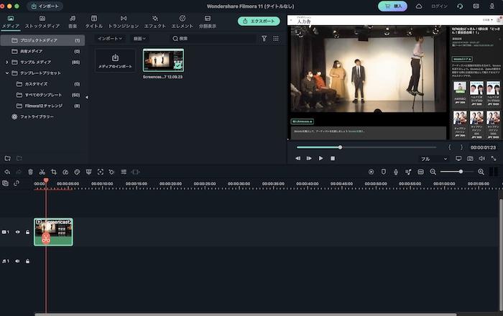The height and width of the screenshot is (316, 503).
Task: Open the 音楽 tab
Action: (73, 22)
